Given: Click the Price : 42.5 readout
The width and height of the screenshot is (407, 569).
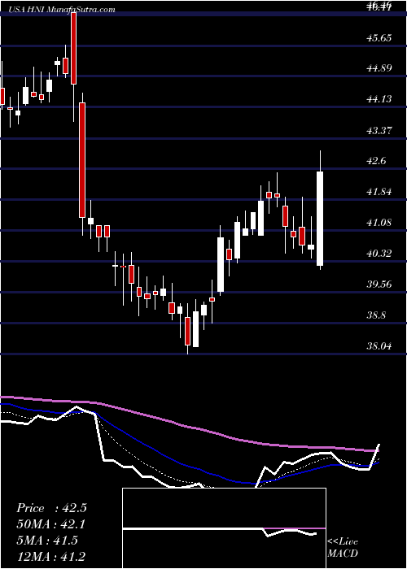Looking at the screenshot, I should point(51,508).
